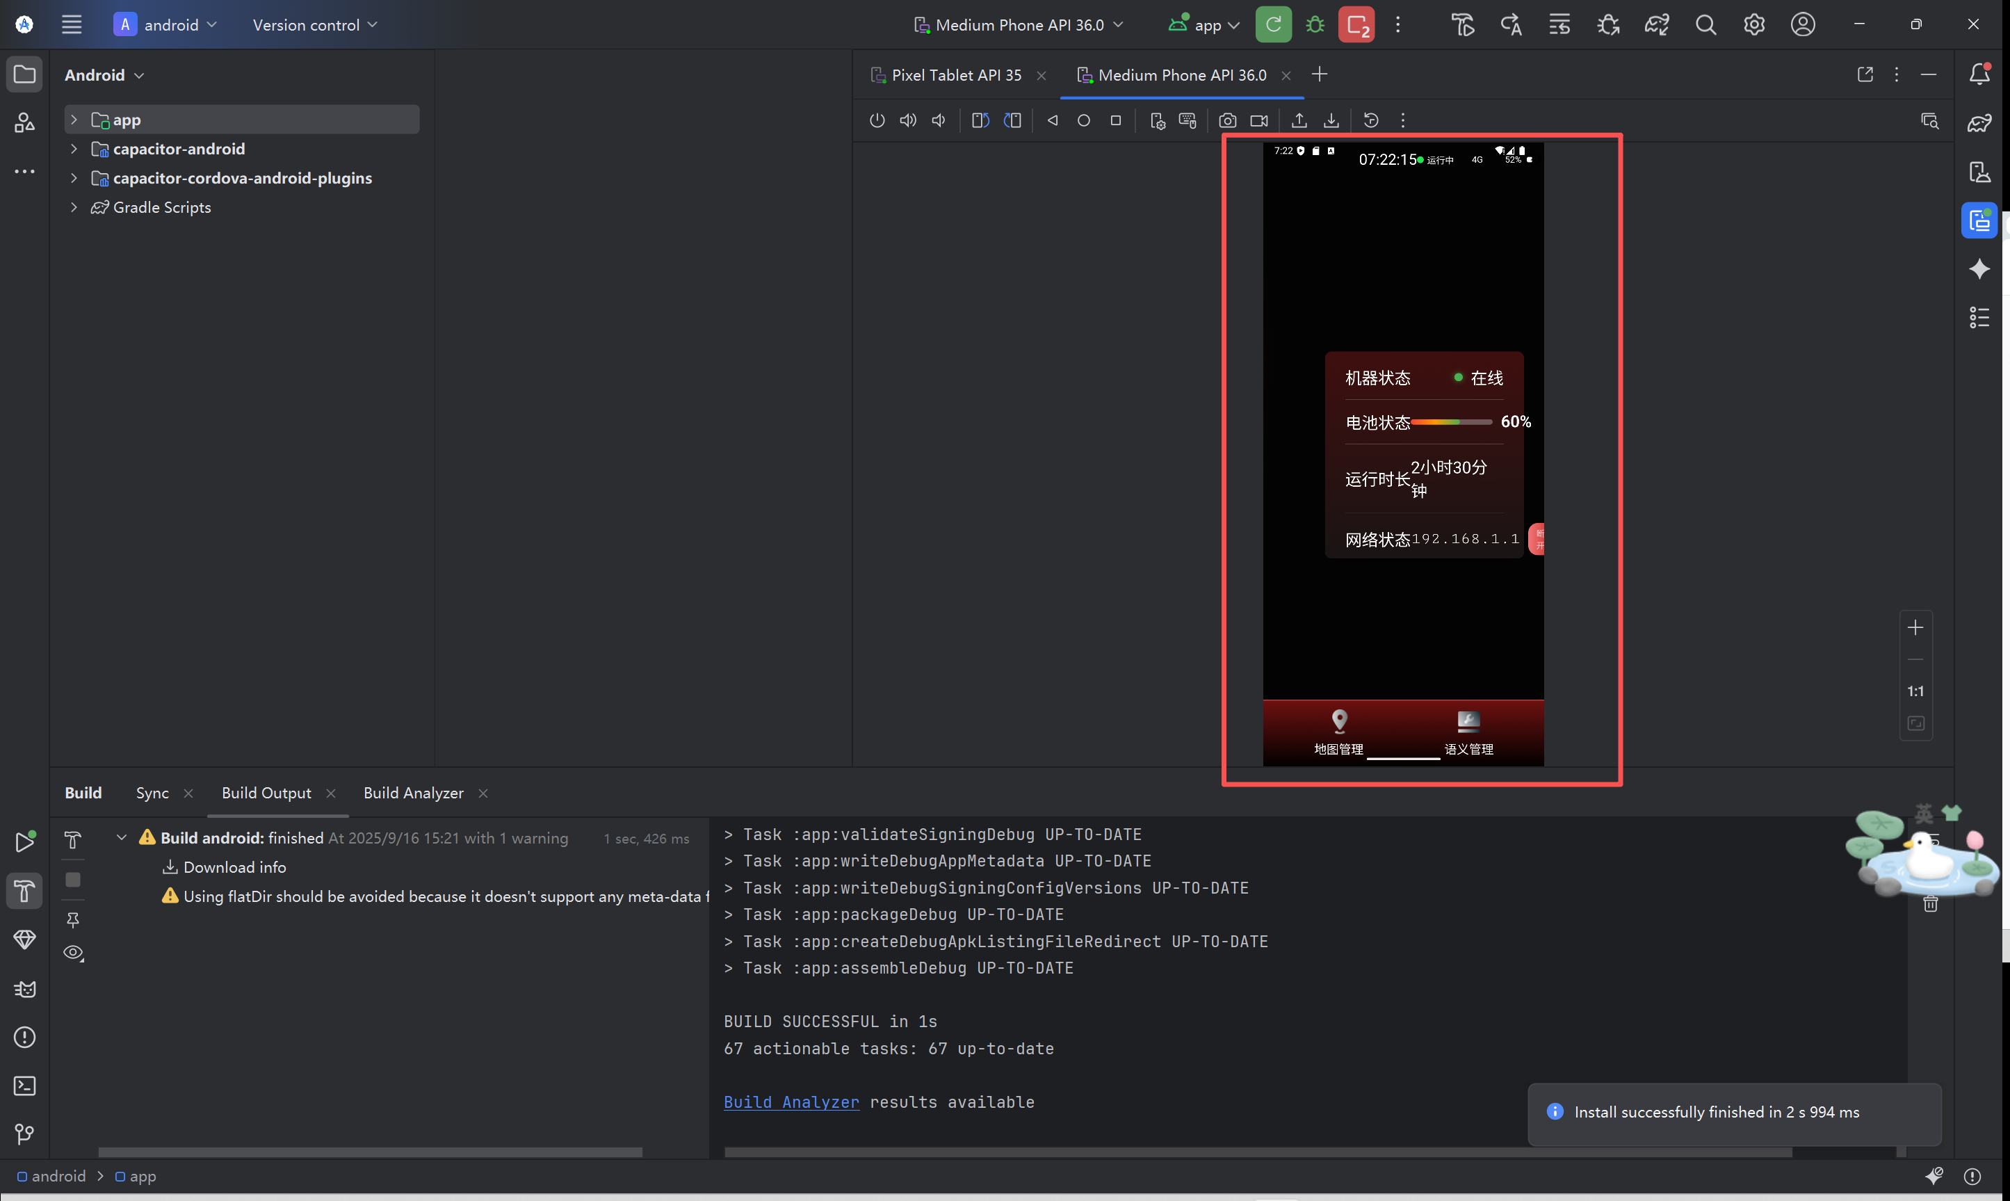
Task: Toggle 1:1 zoom on emulator view
Action: pos(1915,691)
